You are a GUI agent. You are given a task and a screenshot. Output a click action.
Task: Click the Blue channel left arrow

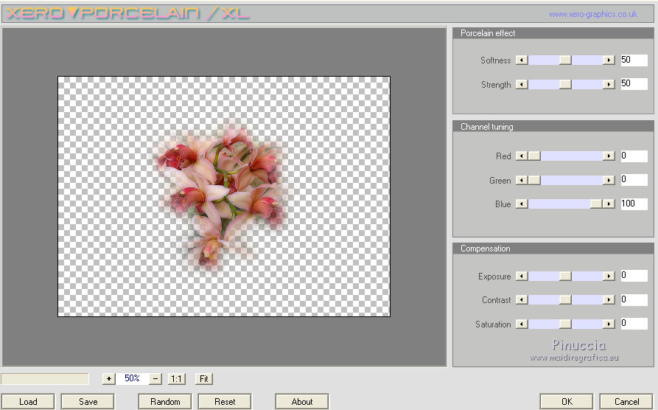522,204
